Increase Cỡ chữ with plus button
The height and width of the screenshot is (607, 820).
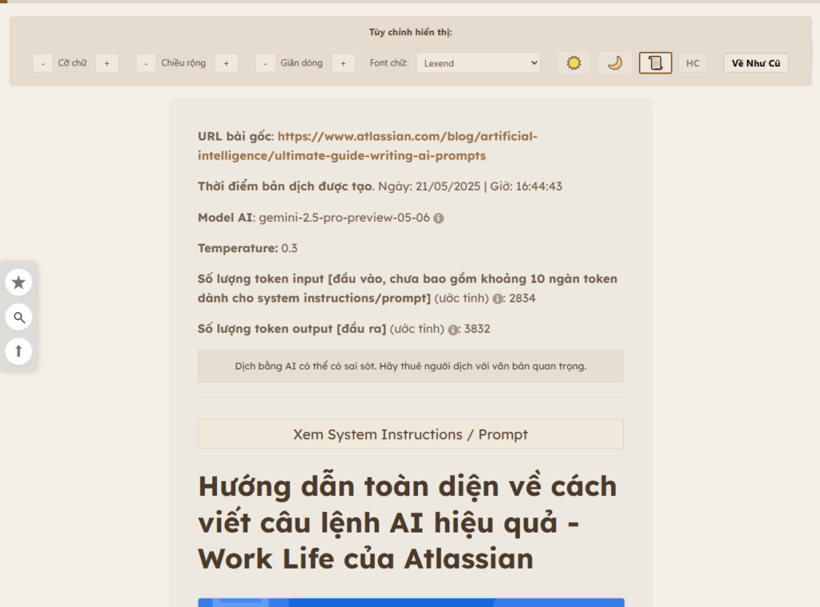107,63
